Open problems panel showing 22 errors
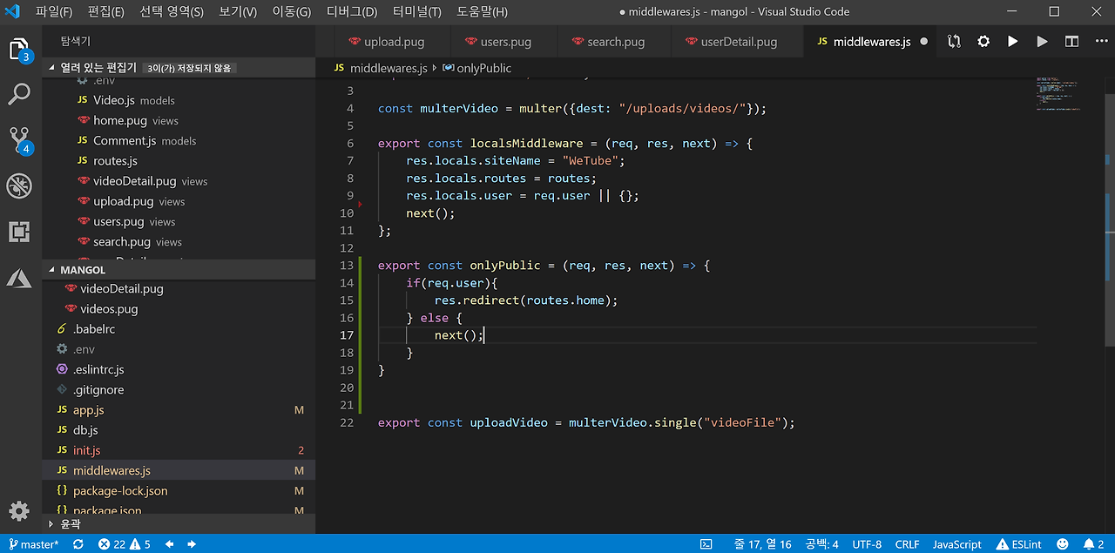This screenshot has width=1115, height=553. [x=125, y=544]
